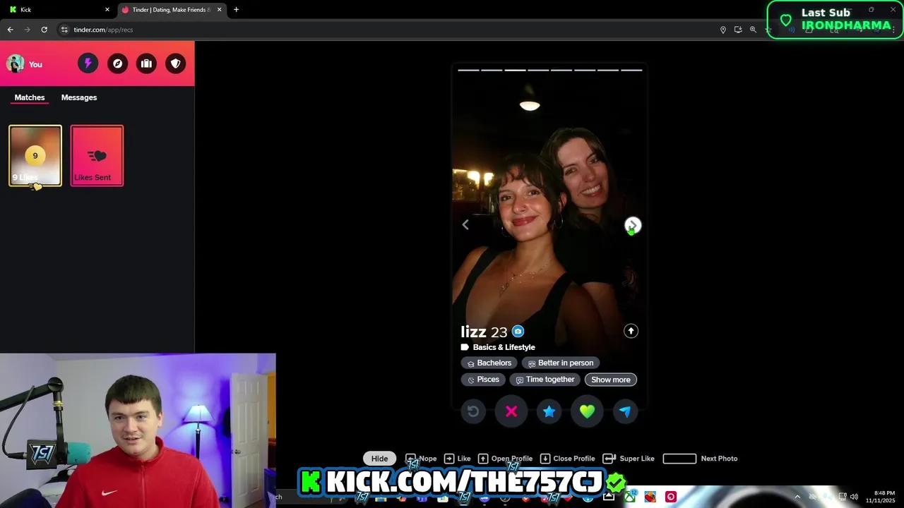
Task: Click the Nope X button
Action: [511, 411]
